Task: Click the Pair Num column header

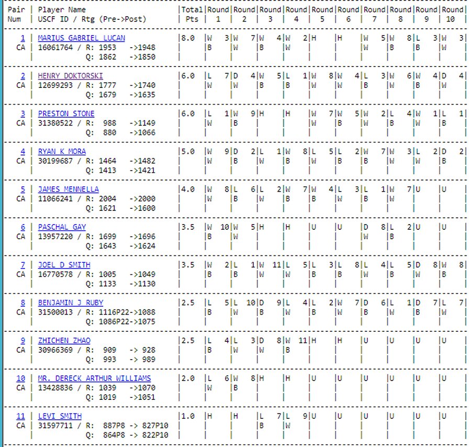Action: click(16, 15)
